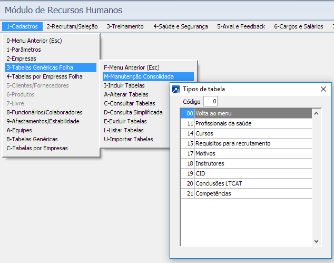Viewport: 334px width, 263px height.
Task: Open the 6-Cargos e Salários menu
Action: click(298, 26)
